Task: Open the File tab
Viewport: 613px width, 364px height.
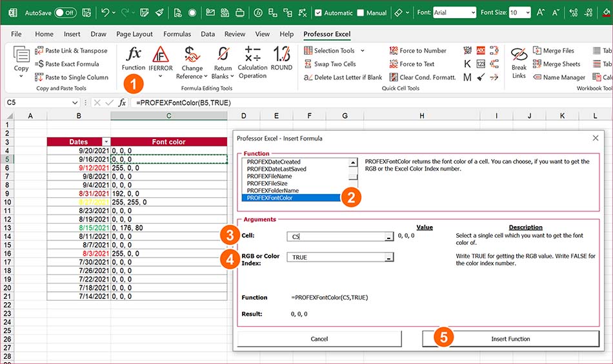Action: 16,34
